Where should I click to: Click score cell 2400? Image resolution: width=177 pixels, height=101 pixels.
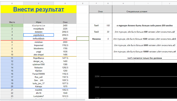(65, 26)
